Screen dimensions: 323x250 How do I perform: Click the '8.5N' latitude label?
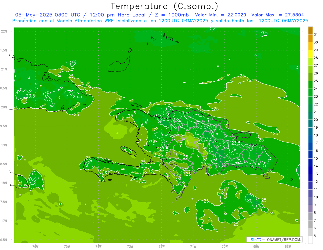point(3,164)
